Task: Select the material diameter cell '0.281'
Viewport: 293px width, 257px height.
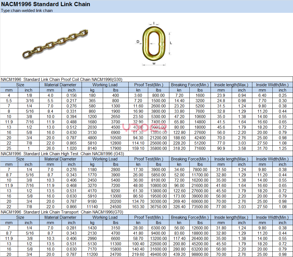Action: tap(72, 228)
